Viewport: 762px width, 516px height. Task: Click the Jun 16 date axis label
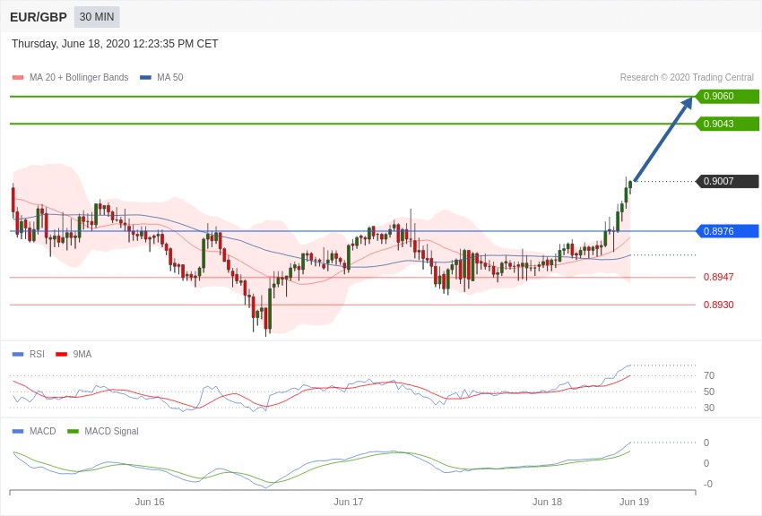pos(150,502)
